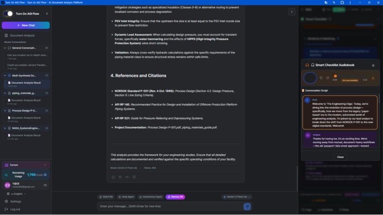The width and height of the screenshot is (383, 215).
Task: Open the Document Analysis section
Action: tap(22, 36)
